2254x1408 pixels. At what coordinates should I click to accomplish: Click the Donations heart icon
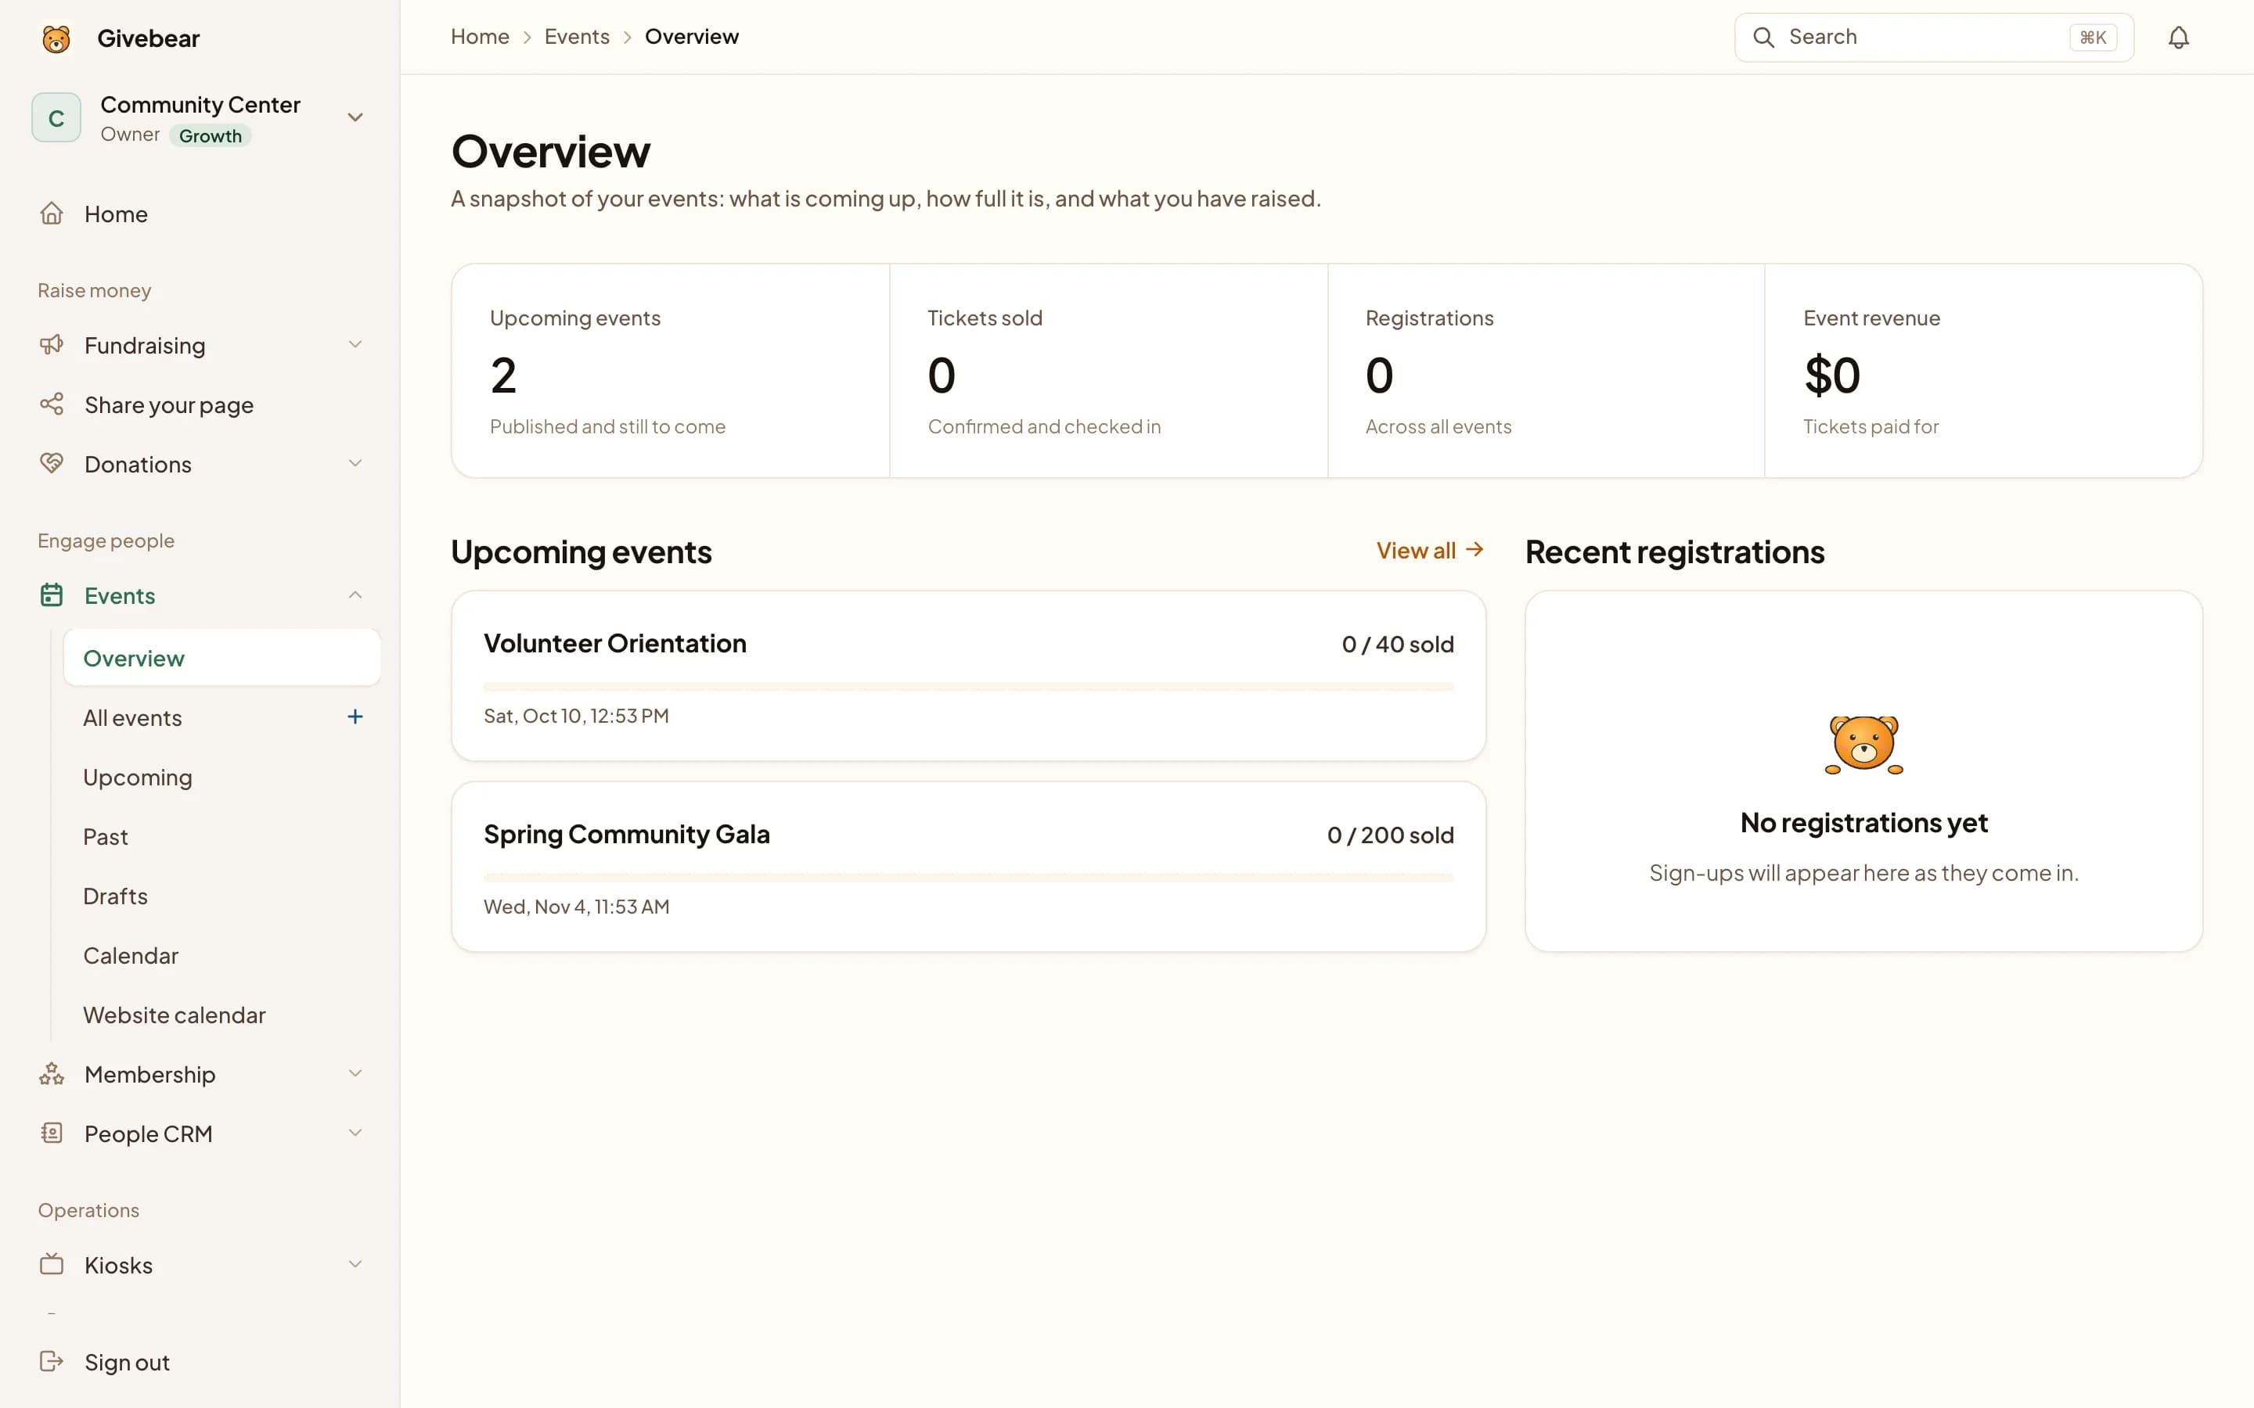point(51,464)
